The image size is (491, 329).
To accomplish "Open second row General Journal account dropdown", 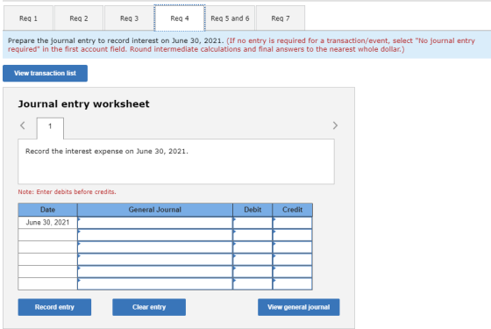I will tap(155, 235).
